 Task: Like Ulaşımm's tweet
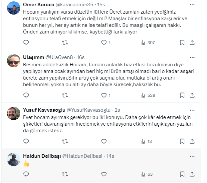click(x=104, y=95)
